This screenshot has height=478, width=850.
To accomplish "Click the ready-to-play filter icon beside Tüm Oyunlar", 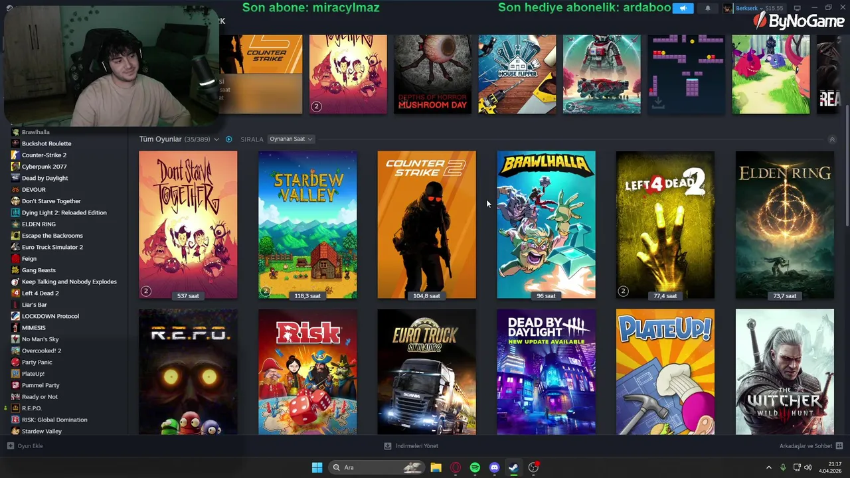I will (228, 139).
